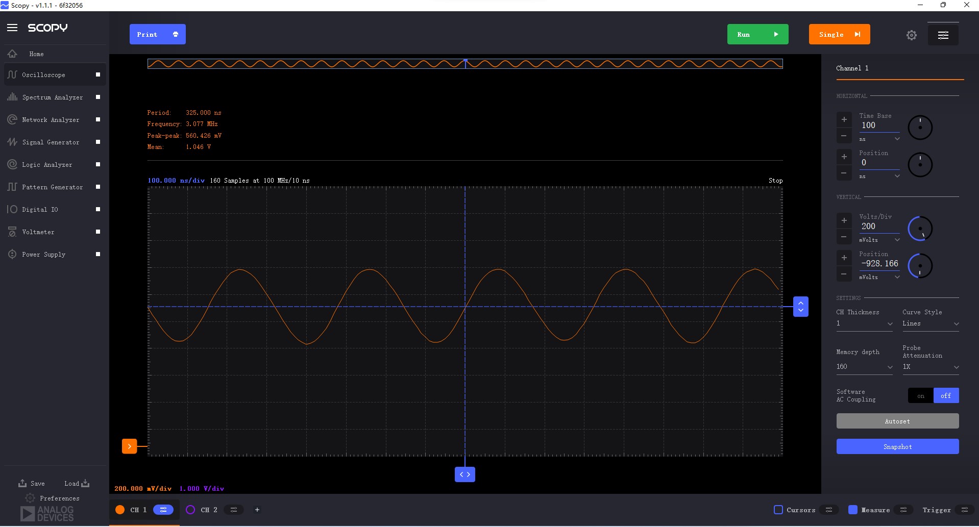This screenshot has height=527, width=979.
Task: Click the orange trigger level arrow handle
Action: [129, 446]
